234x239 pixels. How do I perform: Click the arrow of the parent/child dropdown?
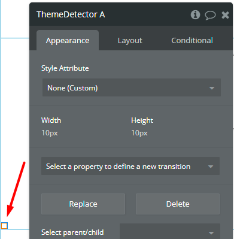pyautogui.click(x=211, y=233)
